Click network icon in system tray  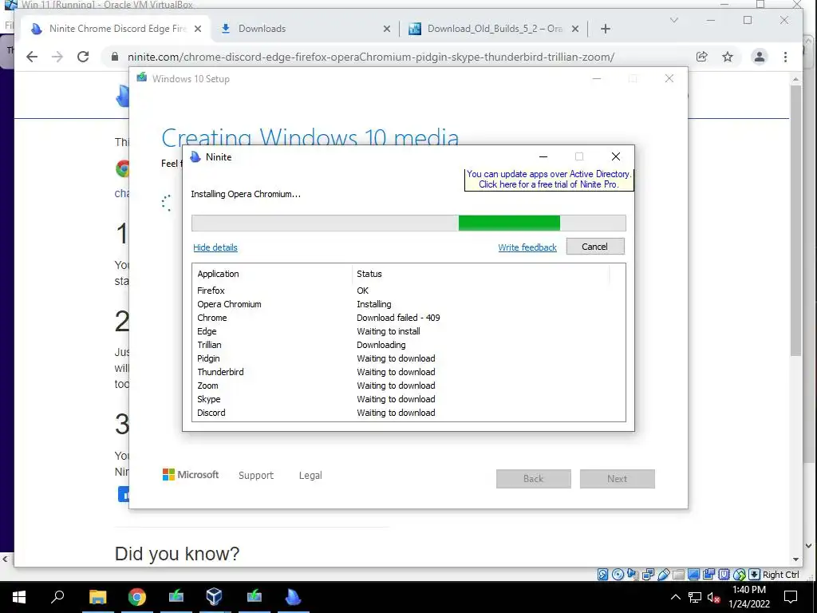coord(695,597)
